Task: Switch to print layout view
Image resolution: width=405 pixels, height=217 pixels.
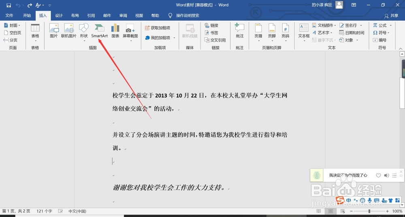Action: click(x=331, y=211)
